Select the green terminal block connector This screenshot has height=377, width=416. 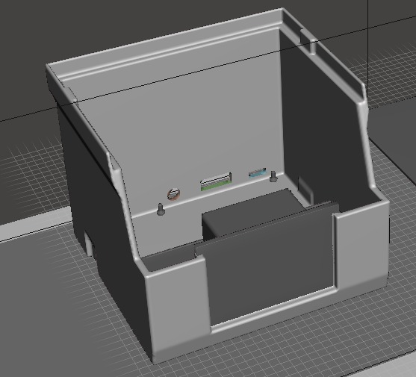pyautogui.click(x=216, y=181)
